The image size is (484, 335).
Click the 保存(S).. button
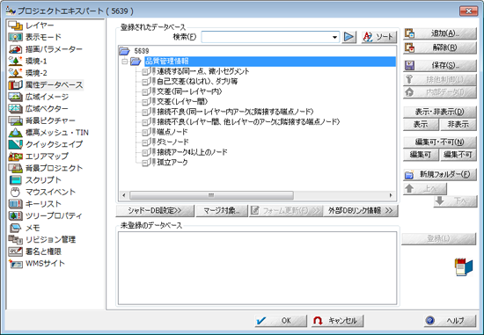(x=440, y=65)
